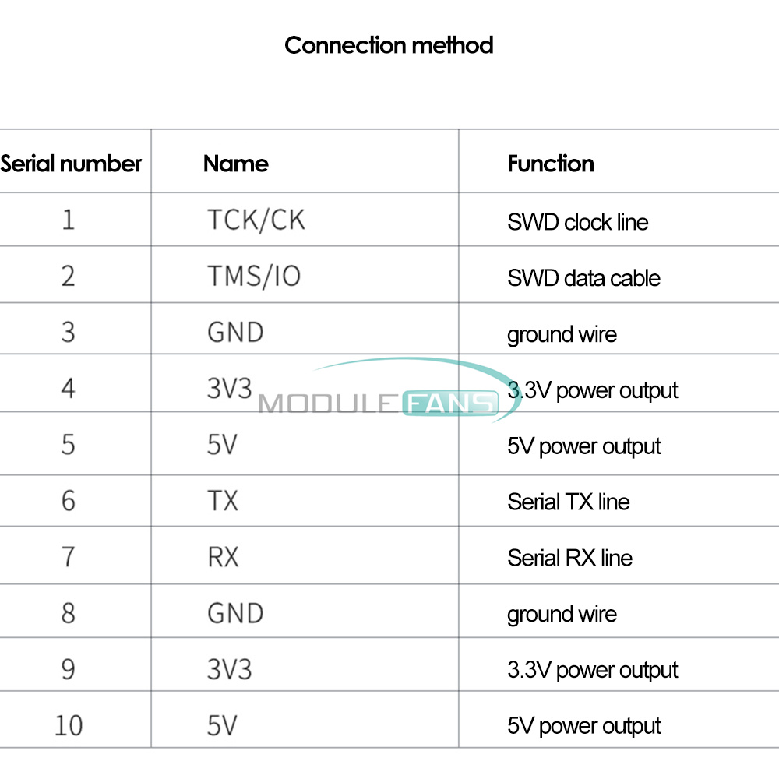This screenshot has height=779, width=779.
Task: Select the "Name" column header
Action: 235,164
